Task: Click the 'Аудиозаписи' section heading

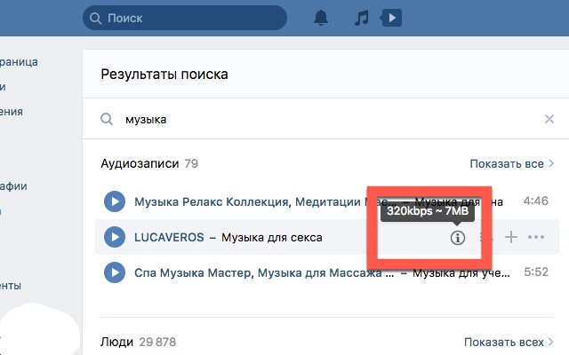Action: (x=140, y=163)
